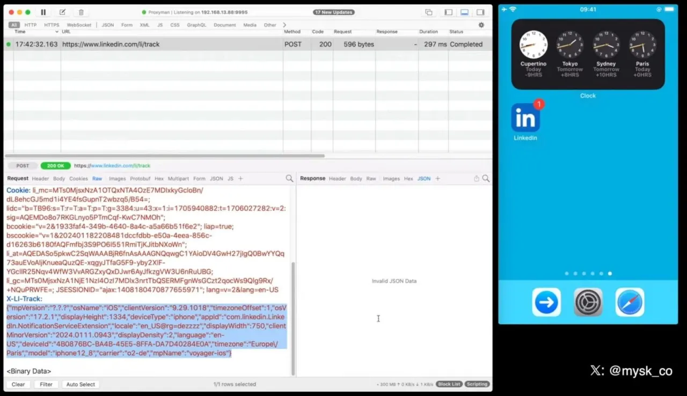Clear the session using trash icon
Screen dimensions: 687x396
[81, 12]
